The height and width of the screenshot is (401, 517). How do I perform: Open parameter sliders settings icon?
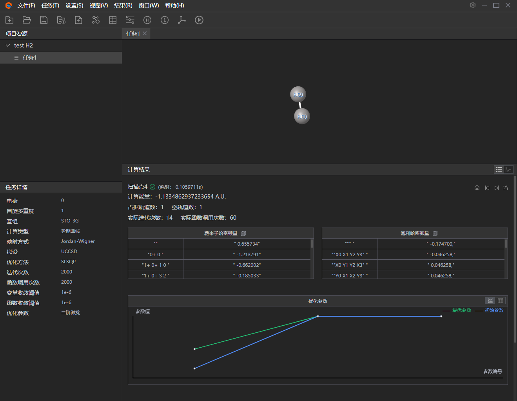130,20
